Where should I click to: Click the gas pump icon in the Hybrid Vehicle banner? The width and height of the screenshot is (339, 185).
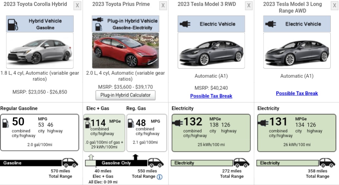13,24
